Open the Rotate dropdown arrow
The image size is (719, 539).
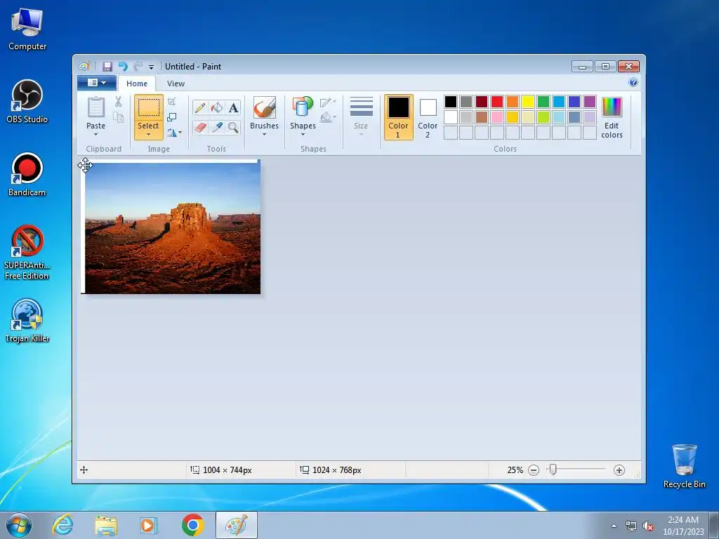(x=180, y=133)
